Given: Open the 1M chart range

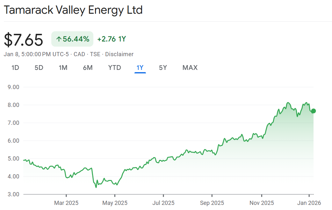Looking at the screenshot, I should point(63,68).
